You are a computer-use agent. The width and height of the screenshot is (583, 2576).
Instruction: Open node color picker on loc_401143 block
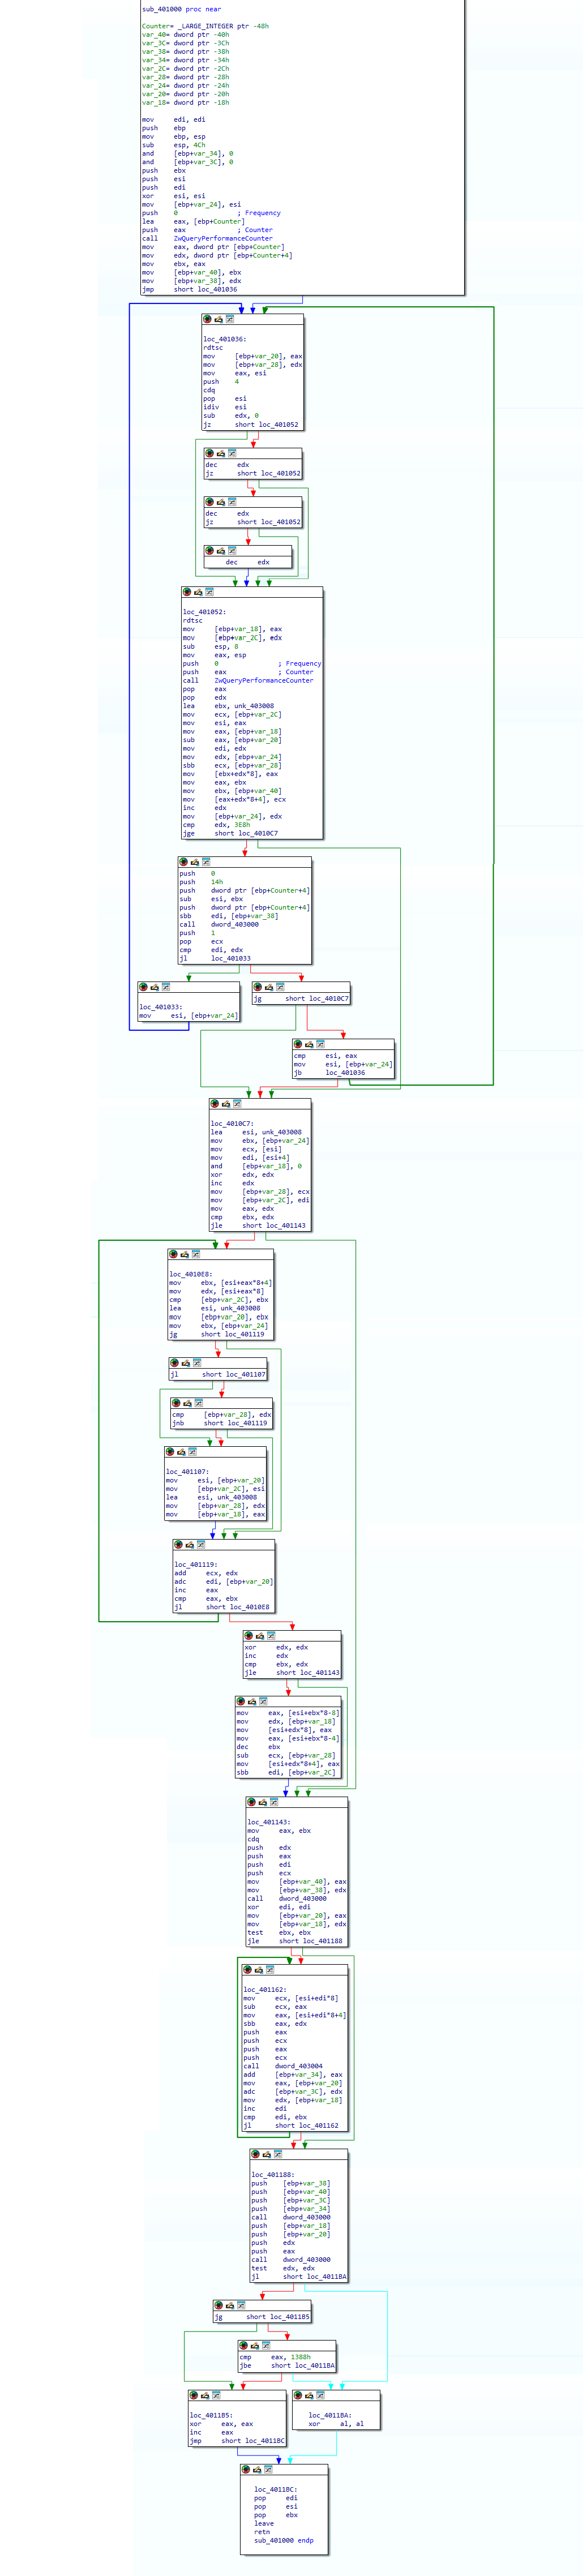251,1802
